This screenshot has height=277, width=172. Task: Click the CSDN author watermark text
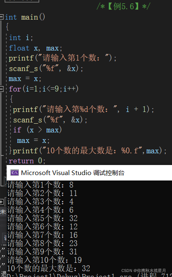[x=144, y=270]
